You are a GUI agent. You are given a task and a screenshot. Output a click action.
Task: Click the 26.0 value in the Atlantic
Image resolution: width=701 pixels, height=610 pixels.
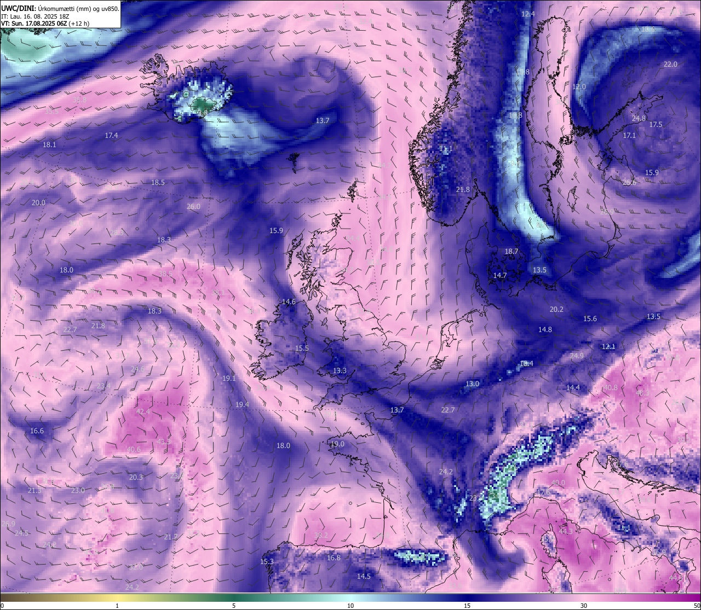(193, 206)
